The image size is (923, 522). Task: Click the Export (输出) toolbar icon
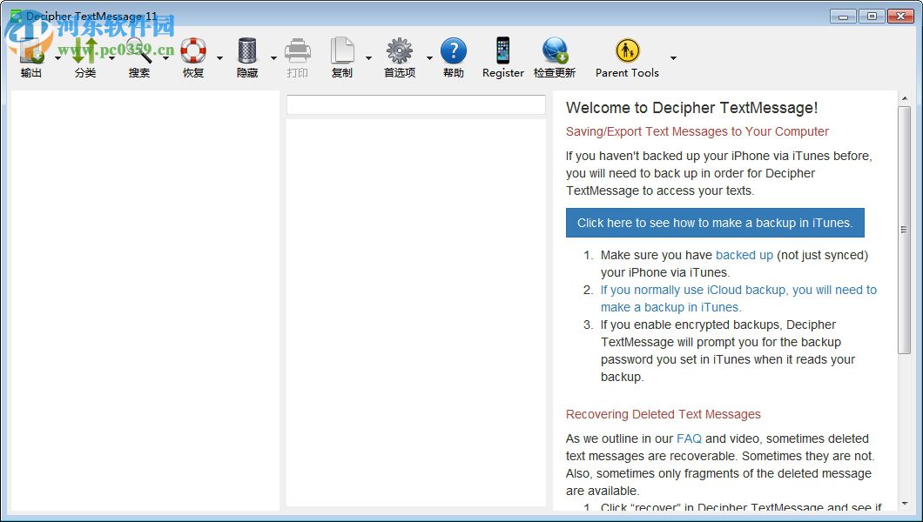[x=31, y=52]
